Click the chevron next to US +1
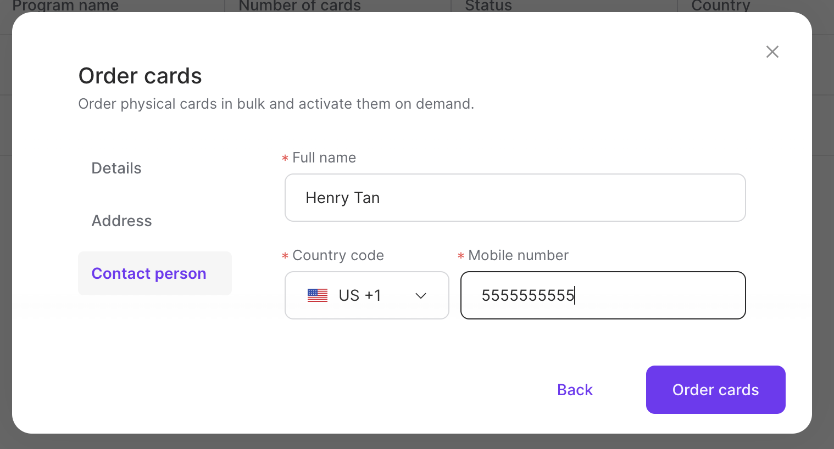 [421, 295]
